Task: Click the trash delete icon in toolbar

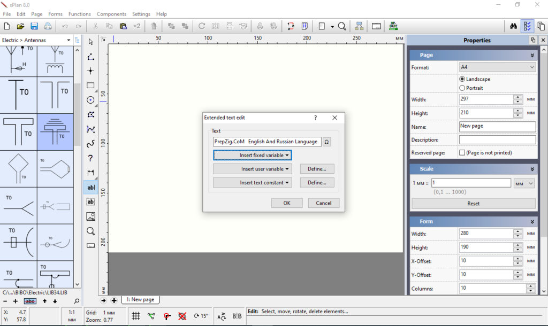Action: (154, 26)
